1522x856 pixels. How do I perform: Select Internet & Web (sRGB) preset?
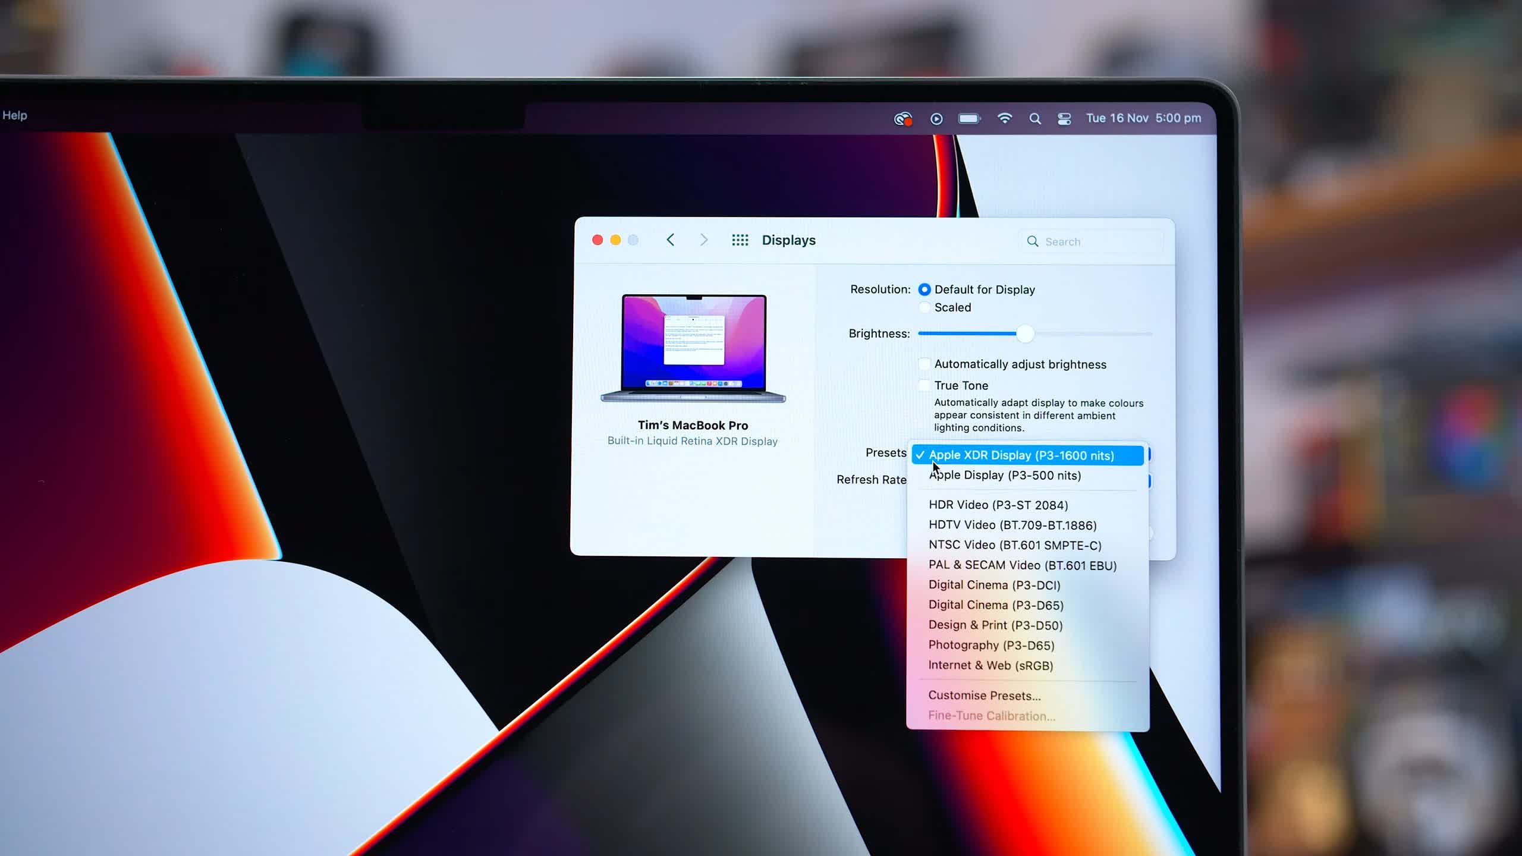pos(991,665)
